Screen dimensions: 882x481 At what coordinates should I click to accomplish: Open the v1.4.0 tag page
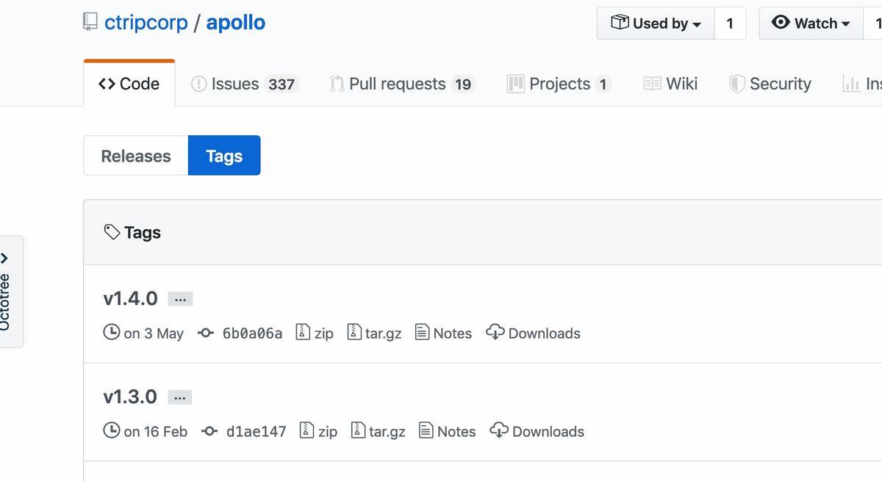(130, 298)
